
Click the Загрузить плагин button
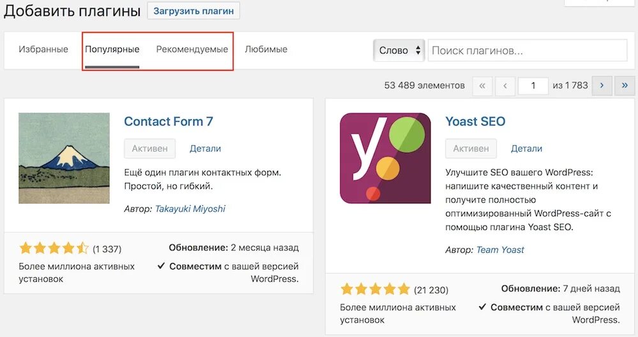[x=194, y=10]
